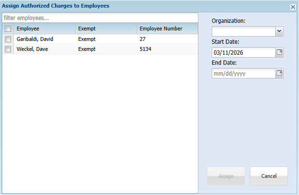The image size is (299, 195).
Task: Sort by the Employee column header
Action: (44, 29)
